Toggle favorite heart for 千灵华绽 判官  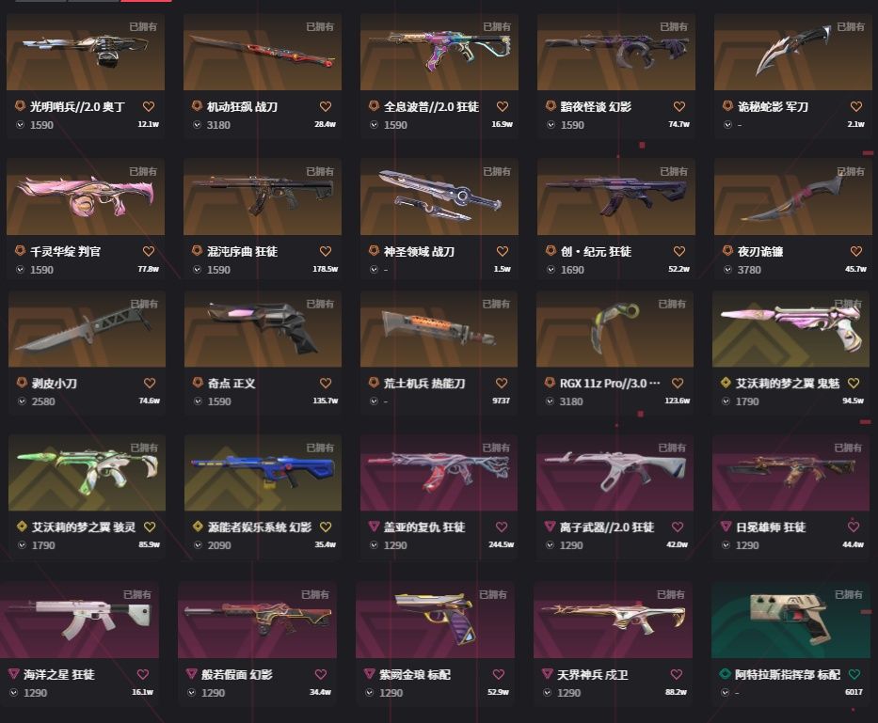click(149, 251)
